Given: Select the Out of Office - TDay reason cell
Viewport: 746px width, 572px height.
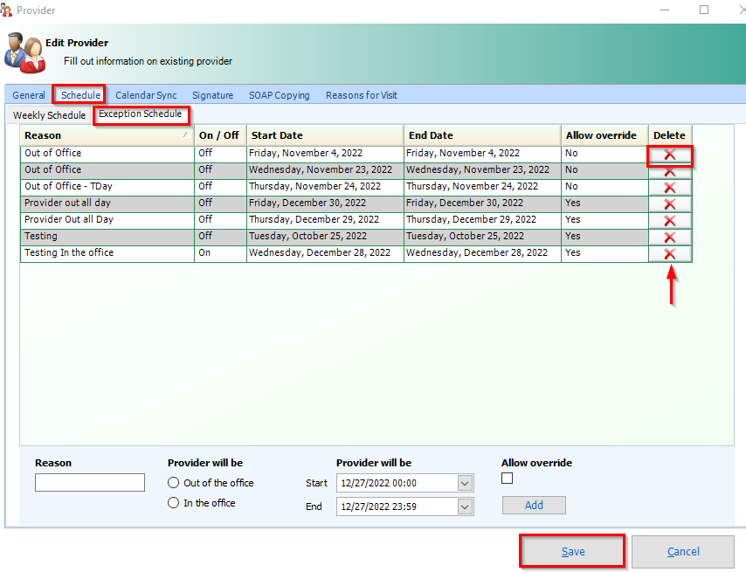Looking at the screenshot, I should coord(107,186).
